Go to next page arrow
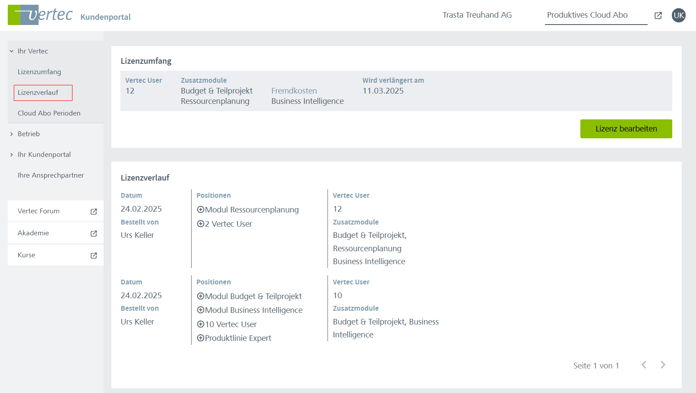 tap(663, 365)
